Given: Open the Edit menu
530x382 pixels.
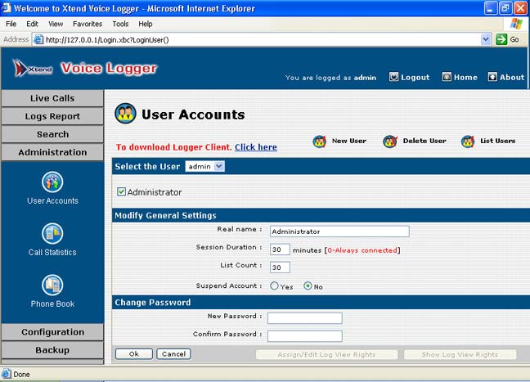Looking at the screenshot, I should coord(32,24).
